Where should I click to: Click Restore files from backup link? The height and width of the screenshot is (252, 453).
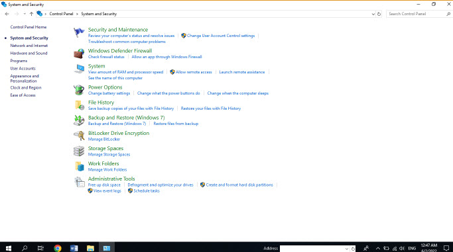pyautogui.click(x=176, y=124)
